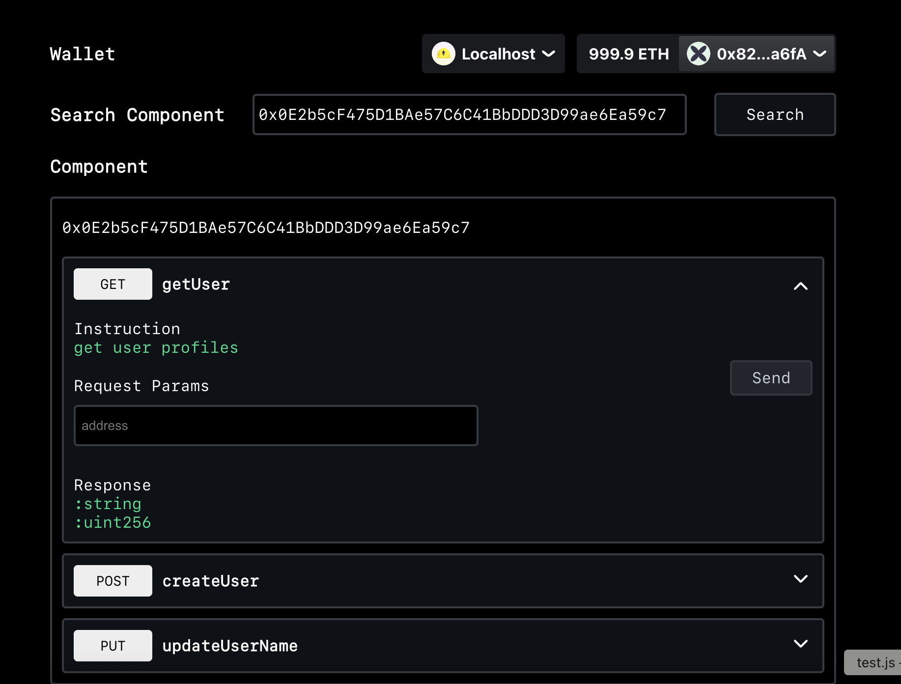Click the Request Params label
901x684 pixels.
coord(141,386)
